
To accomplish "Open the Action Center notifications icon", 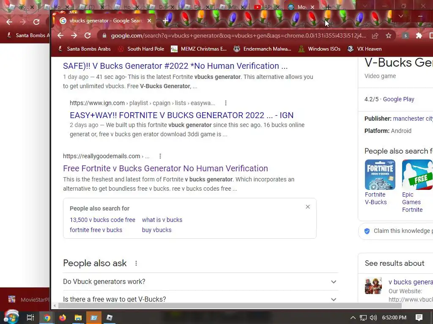I will click(x=419, y=318).
